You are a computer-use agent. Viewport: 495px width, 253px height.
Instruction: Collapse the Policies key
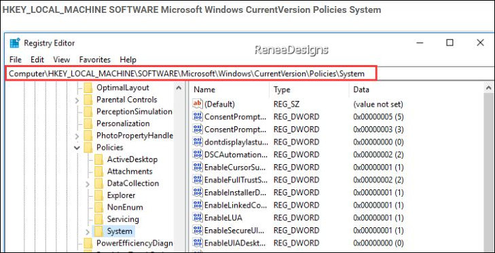[77, 148]
